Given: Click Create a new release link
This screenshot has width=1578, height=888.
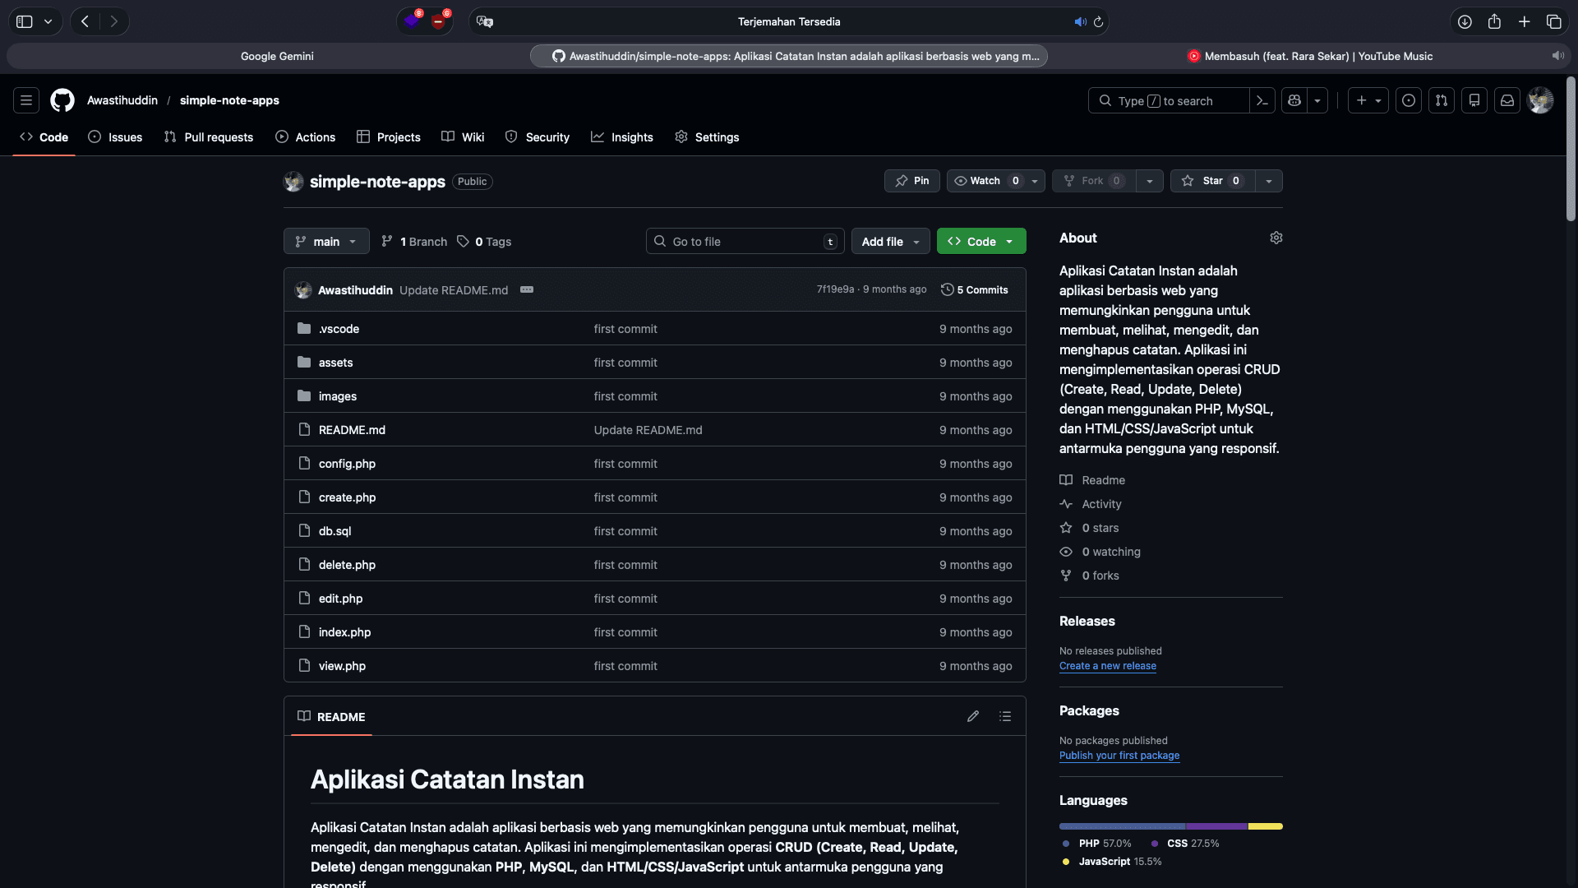Looking at the screenshot, I should (1107, 665).
